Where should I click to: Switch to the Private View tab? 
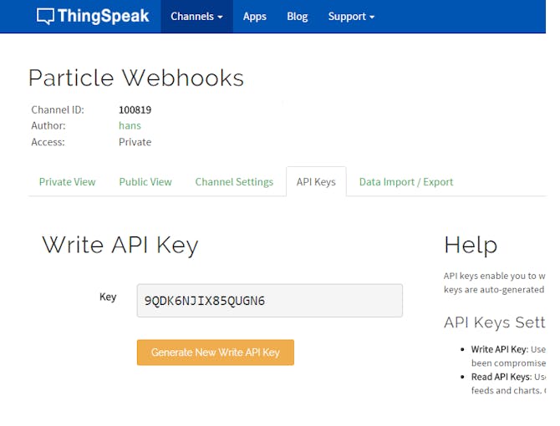click(67, 182)
